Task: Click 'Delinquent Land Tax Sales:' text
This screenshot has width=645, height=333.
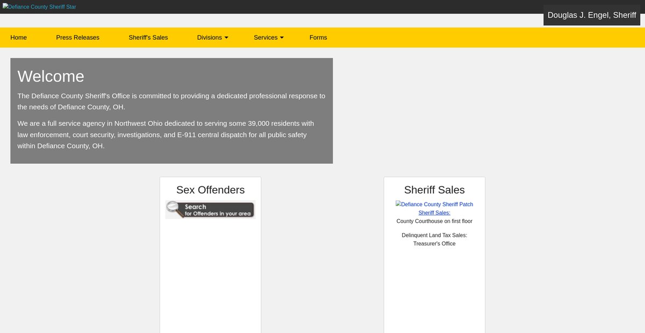Action: point(434,235)
